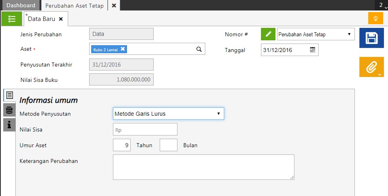This screenshot has height=196, width=388.
Task: Click the Keterangan Perubahan text area
Action: [x=203, y=167]
